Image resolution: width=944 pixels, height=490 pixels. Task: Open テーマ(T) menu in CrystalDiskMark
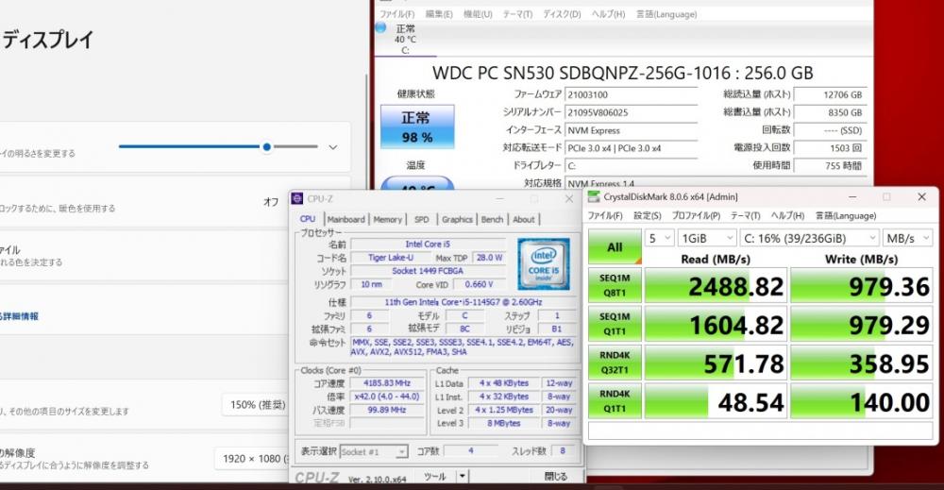pos(746,215)
